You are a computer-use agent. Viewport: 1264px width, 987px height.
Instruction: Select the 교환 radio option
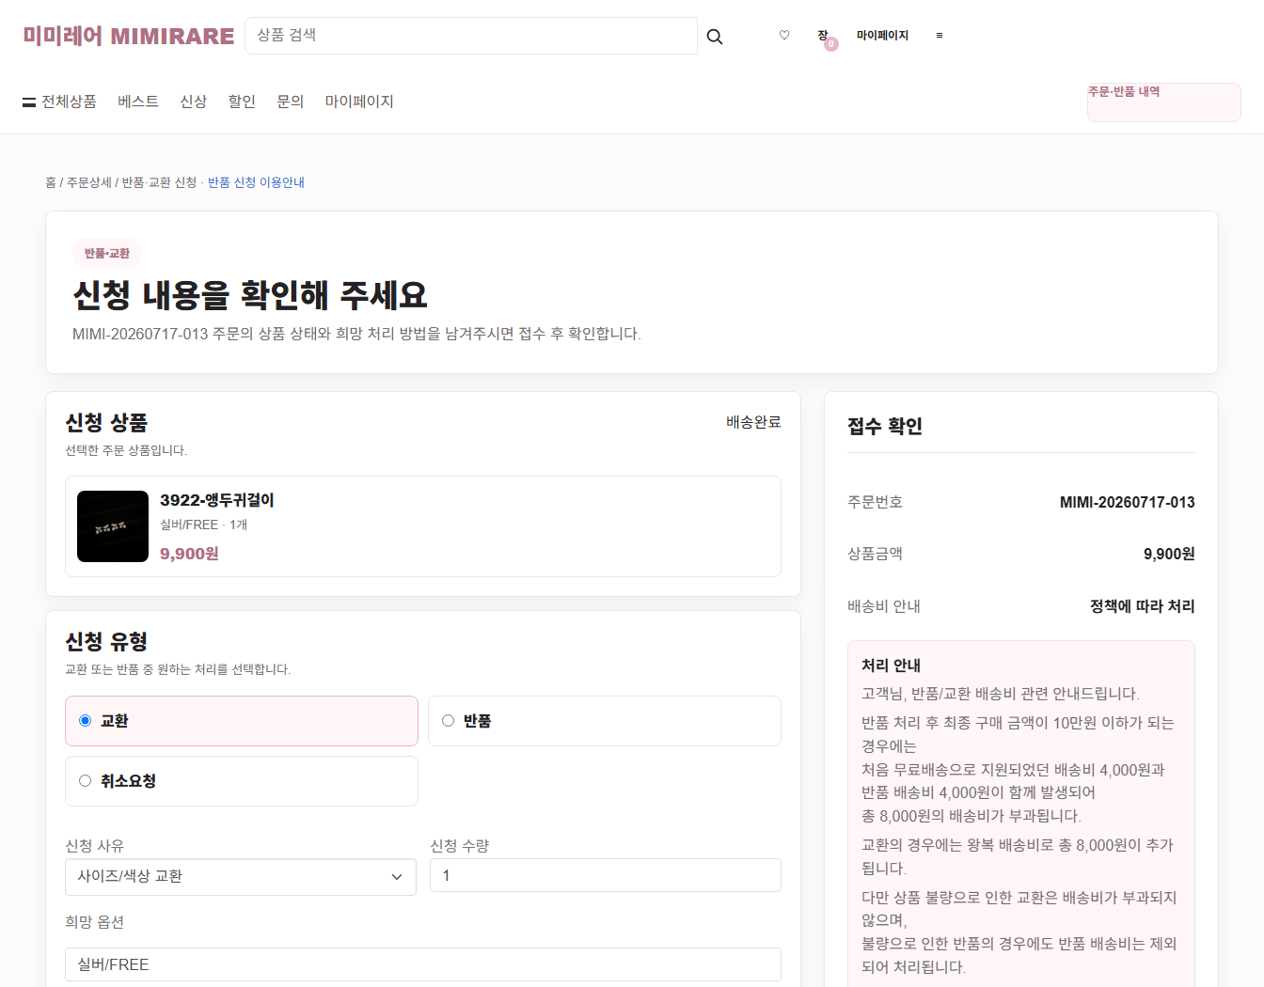tap(242, 721)
